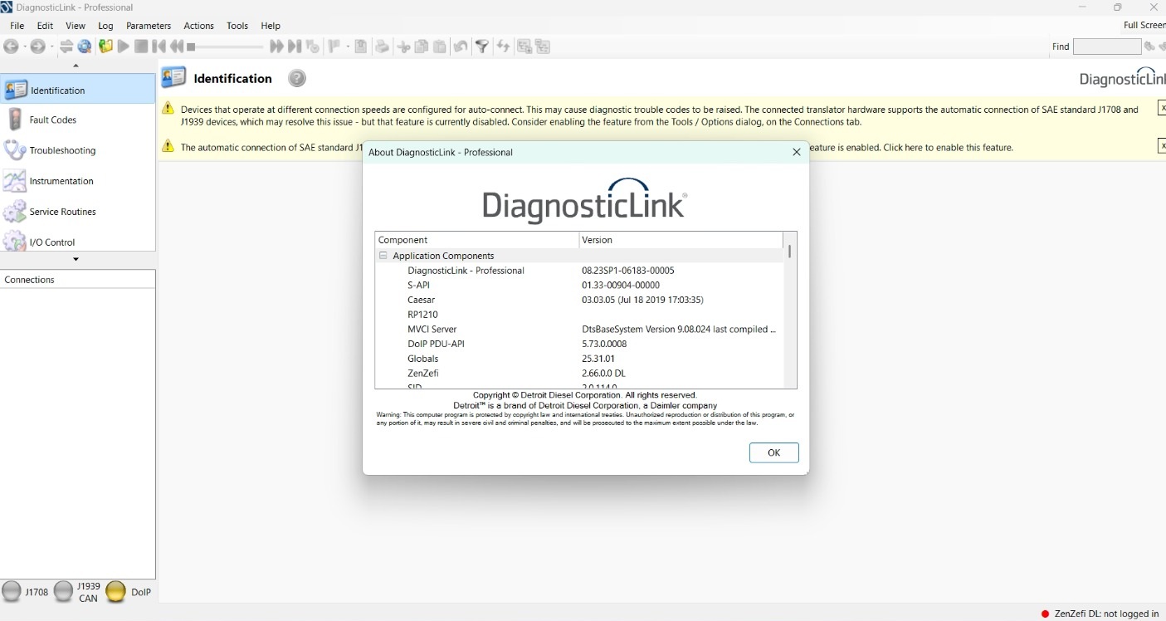Click the flag marker toolbar icon
The width and height of the screenshot is (1166, 621).
[x=334, y=46]
